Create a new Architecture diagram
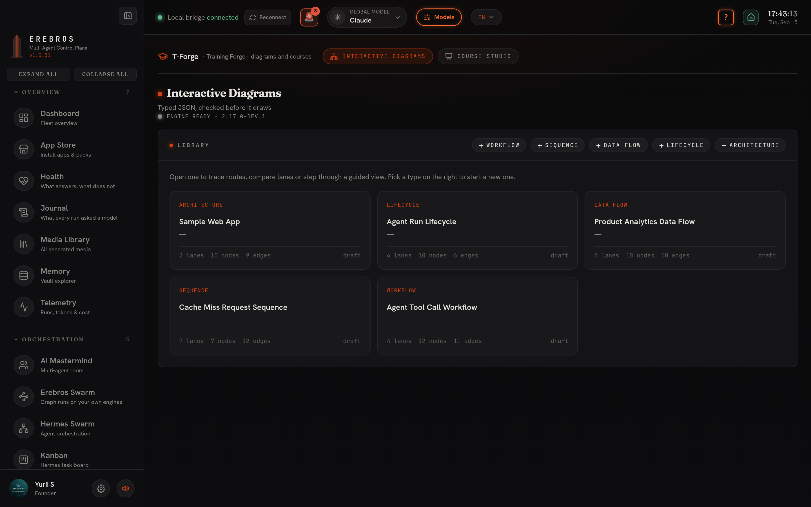This screenshot has width=811, height=507. pos(750,145)
